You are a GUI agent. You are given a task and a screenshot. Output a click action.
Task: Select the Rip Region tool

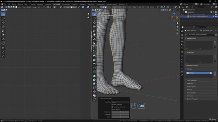[94, 99]
